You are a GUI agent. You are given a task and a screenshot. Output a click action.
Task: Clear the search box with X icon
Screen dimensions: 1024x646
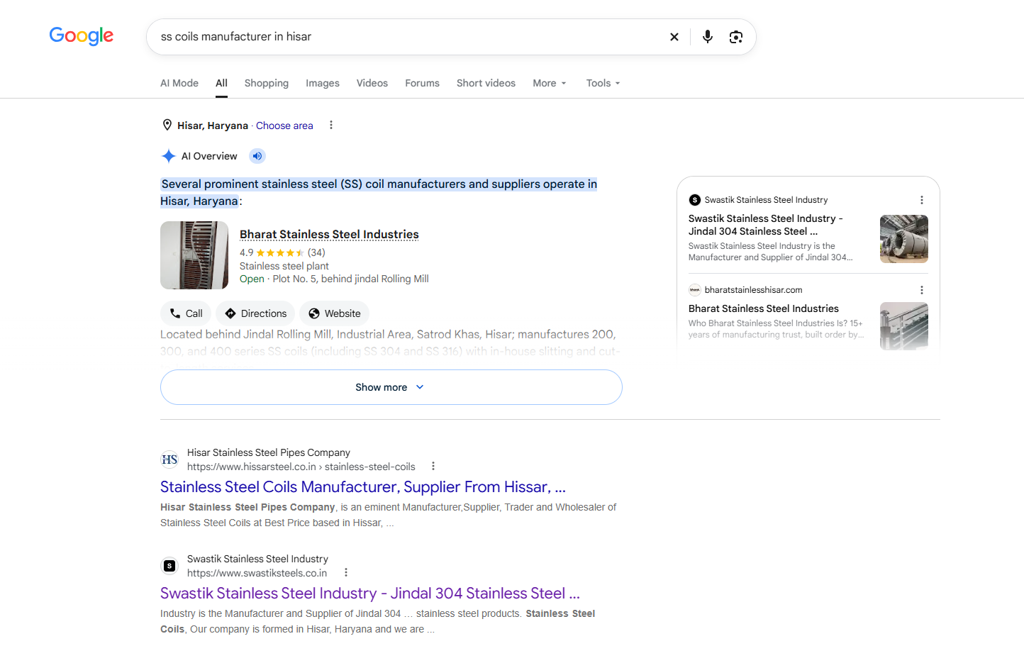(674, 37)
